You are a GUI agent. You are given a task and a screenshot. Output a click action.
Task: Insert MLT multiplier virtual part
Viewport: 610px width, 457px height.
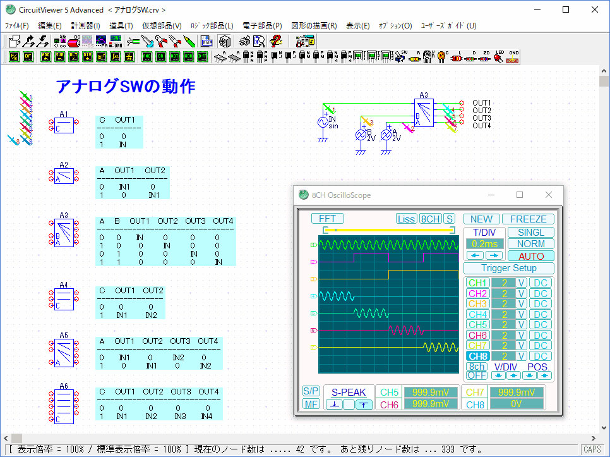(x=73, y=57)
